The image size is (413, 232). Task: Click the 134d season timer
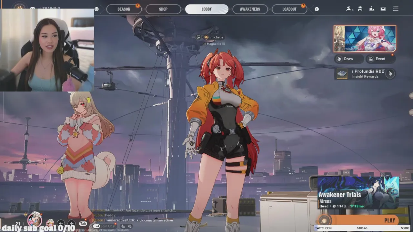pos(339,206)
